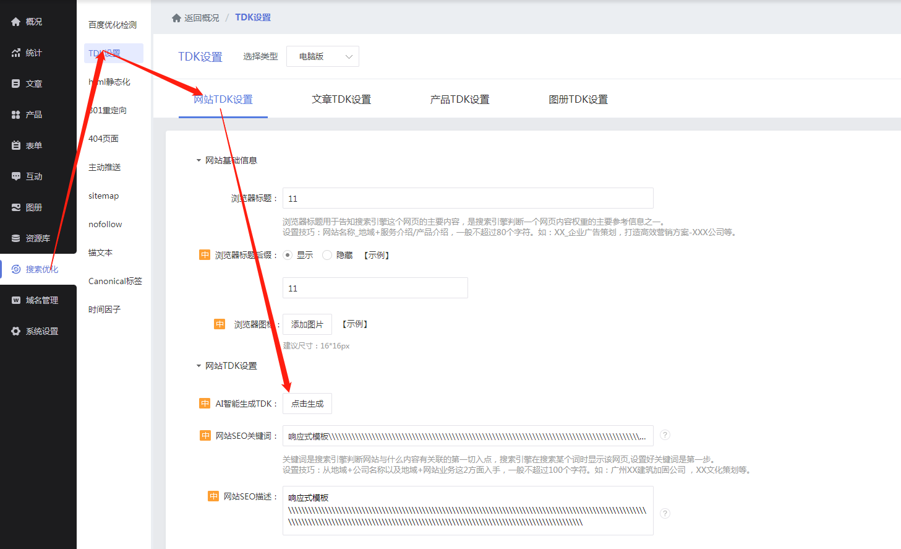Open 产品 products sidebar icon
The width and height of the screenshot is (901, 549).
pos(16,115)
